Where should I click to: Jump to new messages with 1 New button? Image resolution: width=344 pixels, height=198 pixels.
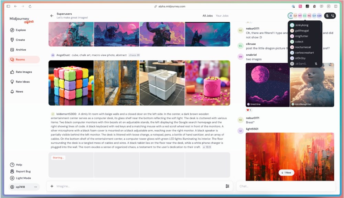[286, 173]
